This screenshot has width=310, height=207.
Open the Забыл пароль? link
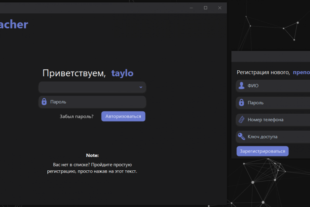[x=77, y=116]
